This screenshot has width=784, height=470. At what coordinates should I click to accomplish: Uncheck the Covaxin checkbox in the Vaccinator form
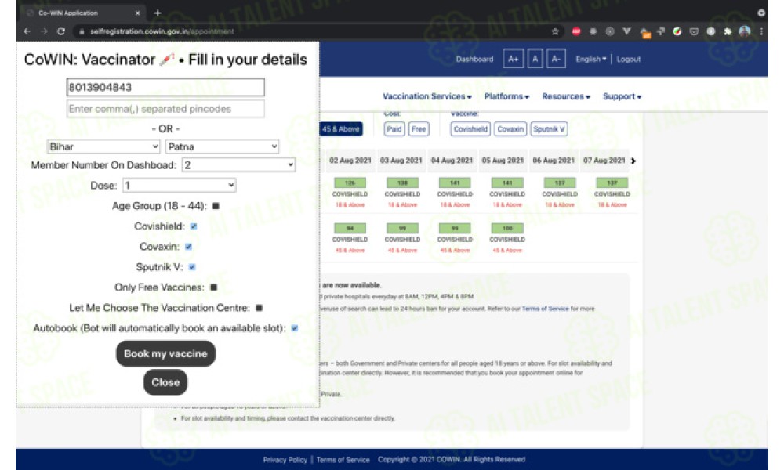(x=188, y=247)
